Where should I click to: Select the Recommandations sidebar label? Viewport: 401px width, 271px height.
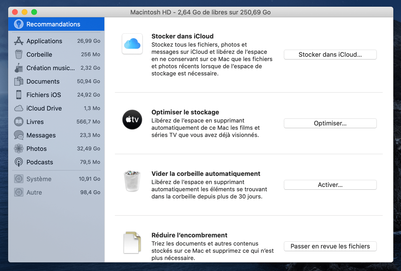pyautogui.click(x=53, y=24)
